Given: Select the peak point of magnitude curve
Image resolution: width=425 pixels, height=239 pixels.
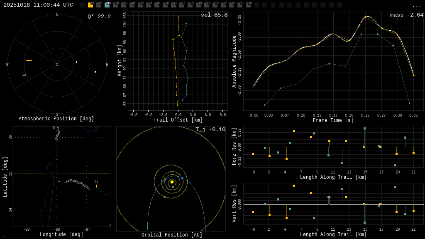Looking at the screenshot, I should (x=365, y=17).
